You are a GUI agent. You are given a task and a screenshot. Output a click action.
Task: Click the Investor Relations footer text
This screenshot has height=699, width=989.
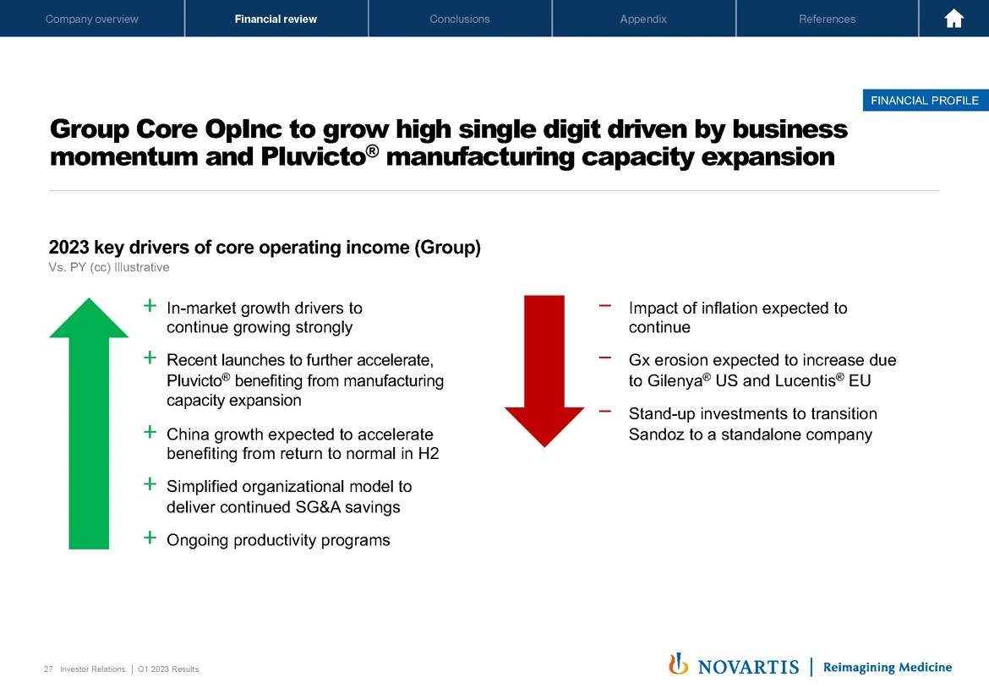92,669
